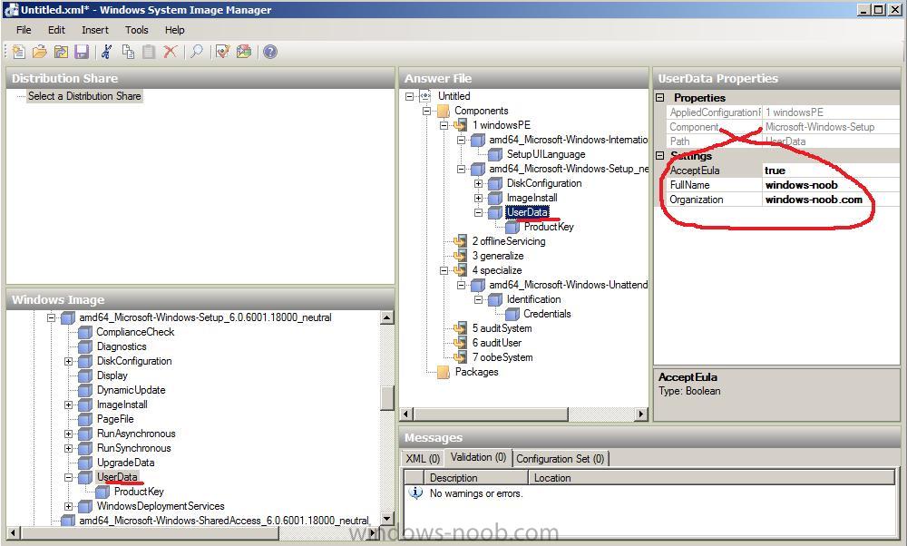Select SetupUILanguage in the Answer File
Image resolution: width=907 pixels, height=546 pixels.
pos(546,154)
